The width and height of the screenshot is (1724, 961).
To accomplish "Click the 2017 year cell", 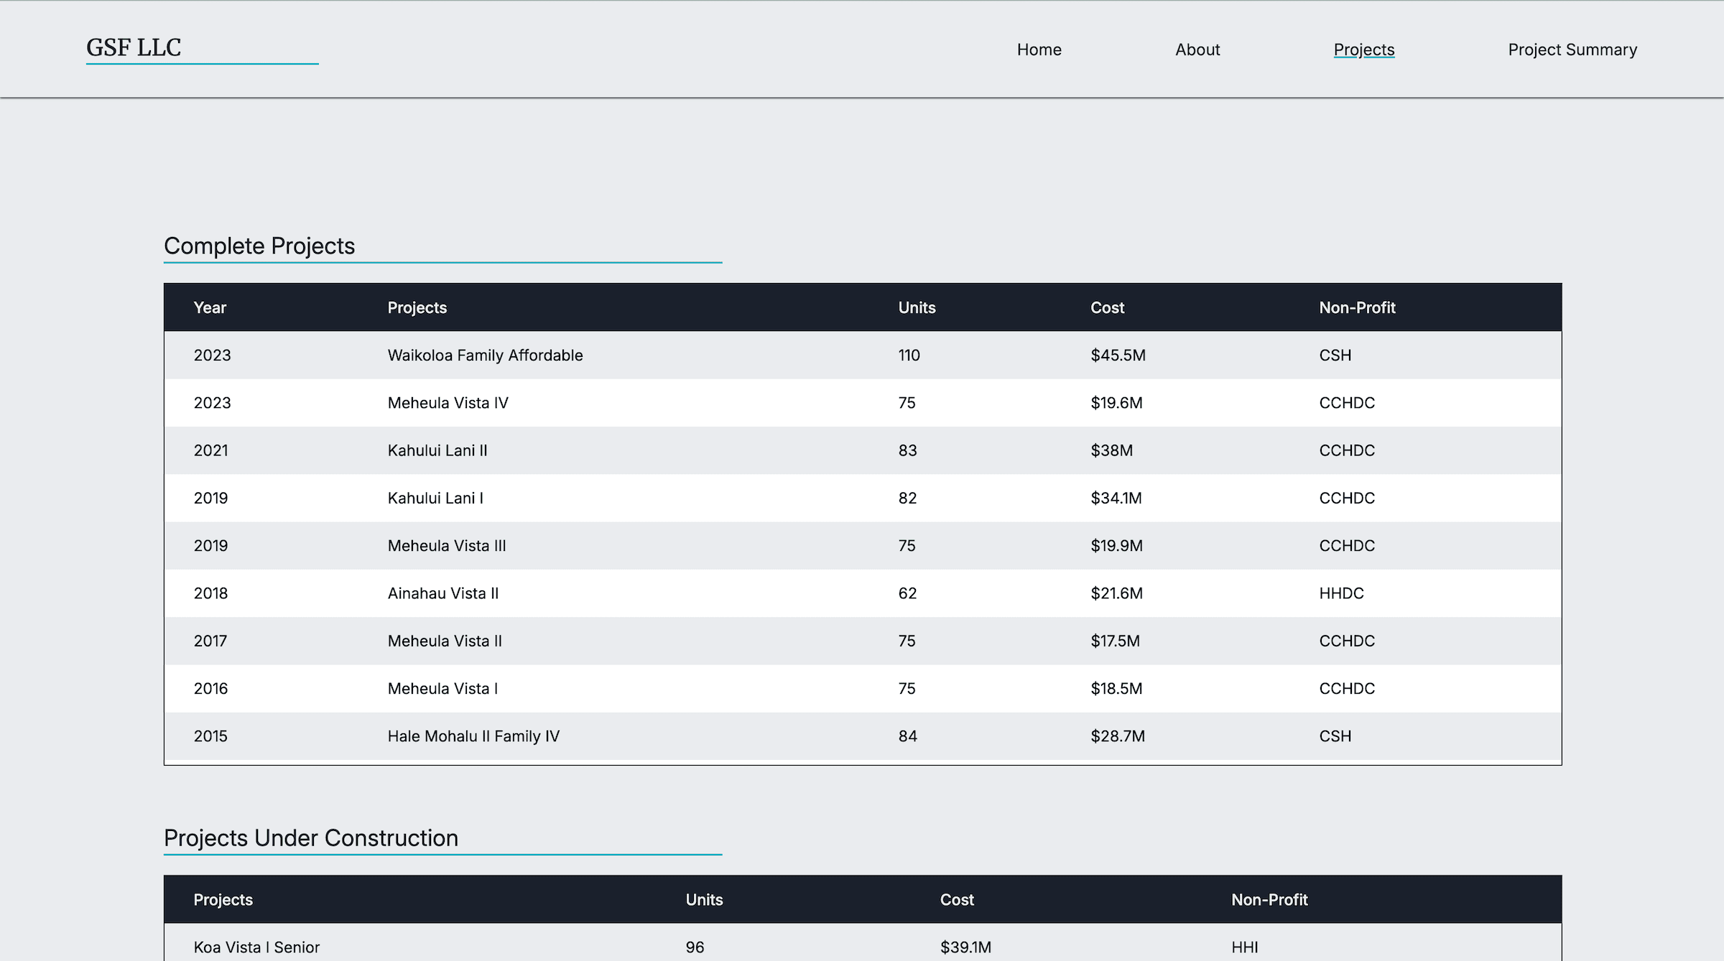I will [210, 641].
